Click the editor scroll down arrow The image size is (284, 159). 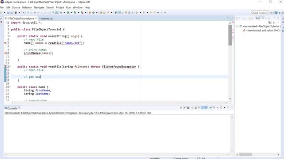230,99
